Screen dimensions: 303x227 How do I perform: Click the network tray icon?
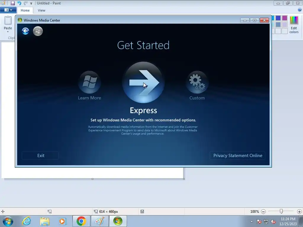266,221
